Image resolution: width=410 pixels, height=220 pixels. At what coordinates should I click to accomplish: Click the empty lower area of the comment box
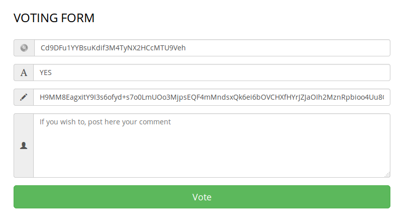coord(212,157)
